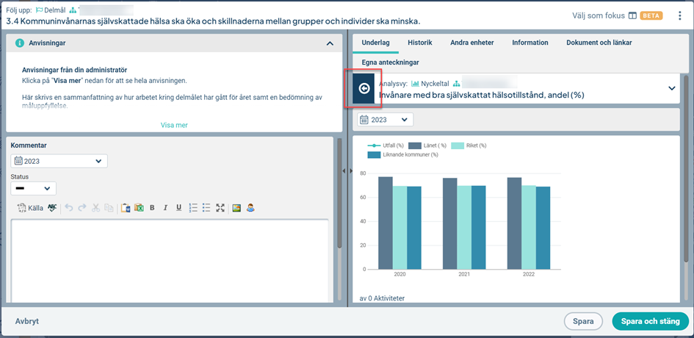The height and width of the screenshot is (338, 694).
Task: Click the Avbryt button
Action: point(27,321)
